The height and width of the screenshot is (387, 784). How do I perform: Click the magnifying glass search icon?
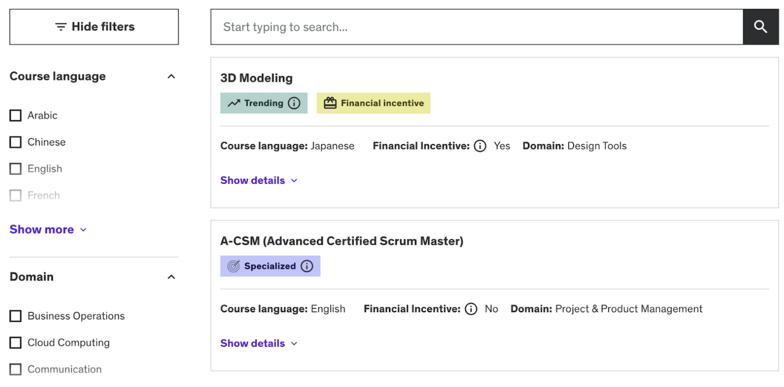pyautogui.click(x=760, y=27)
